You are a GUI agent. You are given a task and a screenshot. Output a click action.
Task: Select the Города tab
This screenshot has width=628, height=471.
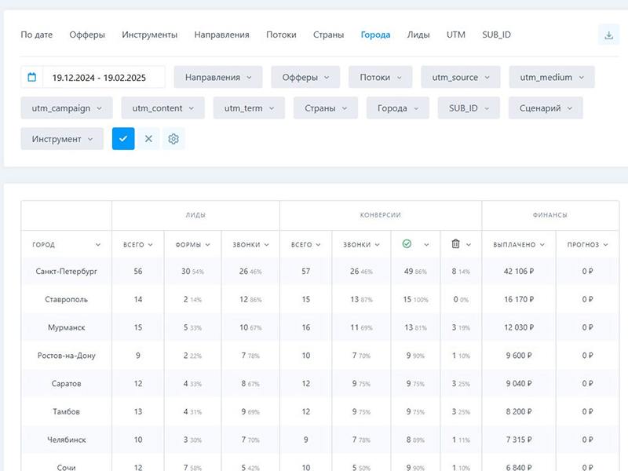point(375,35)
